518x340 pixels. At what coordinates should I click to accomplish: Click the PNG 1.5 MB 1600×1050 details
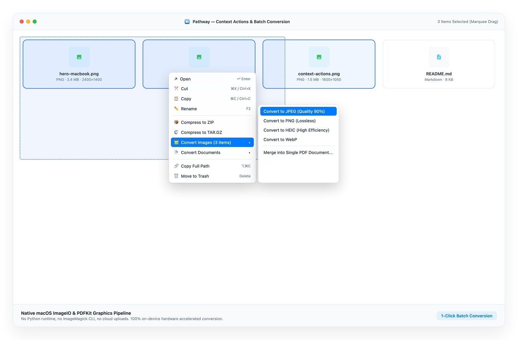point(319,80)
